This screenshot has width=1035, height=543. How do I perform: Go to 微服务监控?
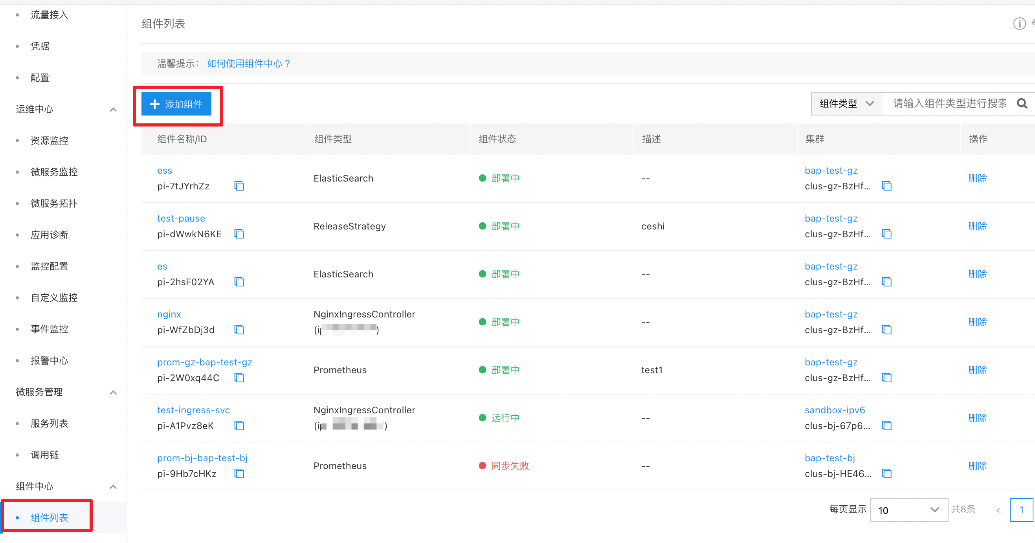[x=54, y=172]
